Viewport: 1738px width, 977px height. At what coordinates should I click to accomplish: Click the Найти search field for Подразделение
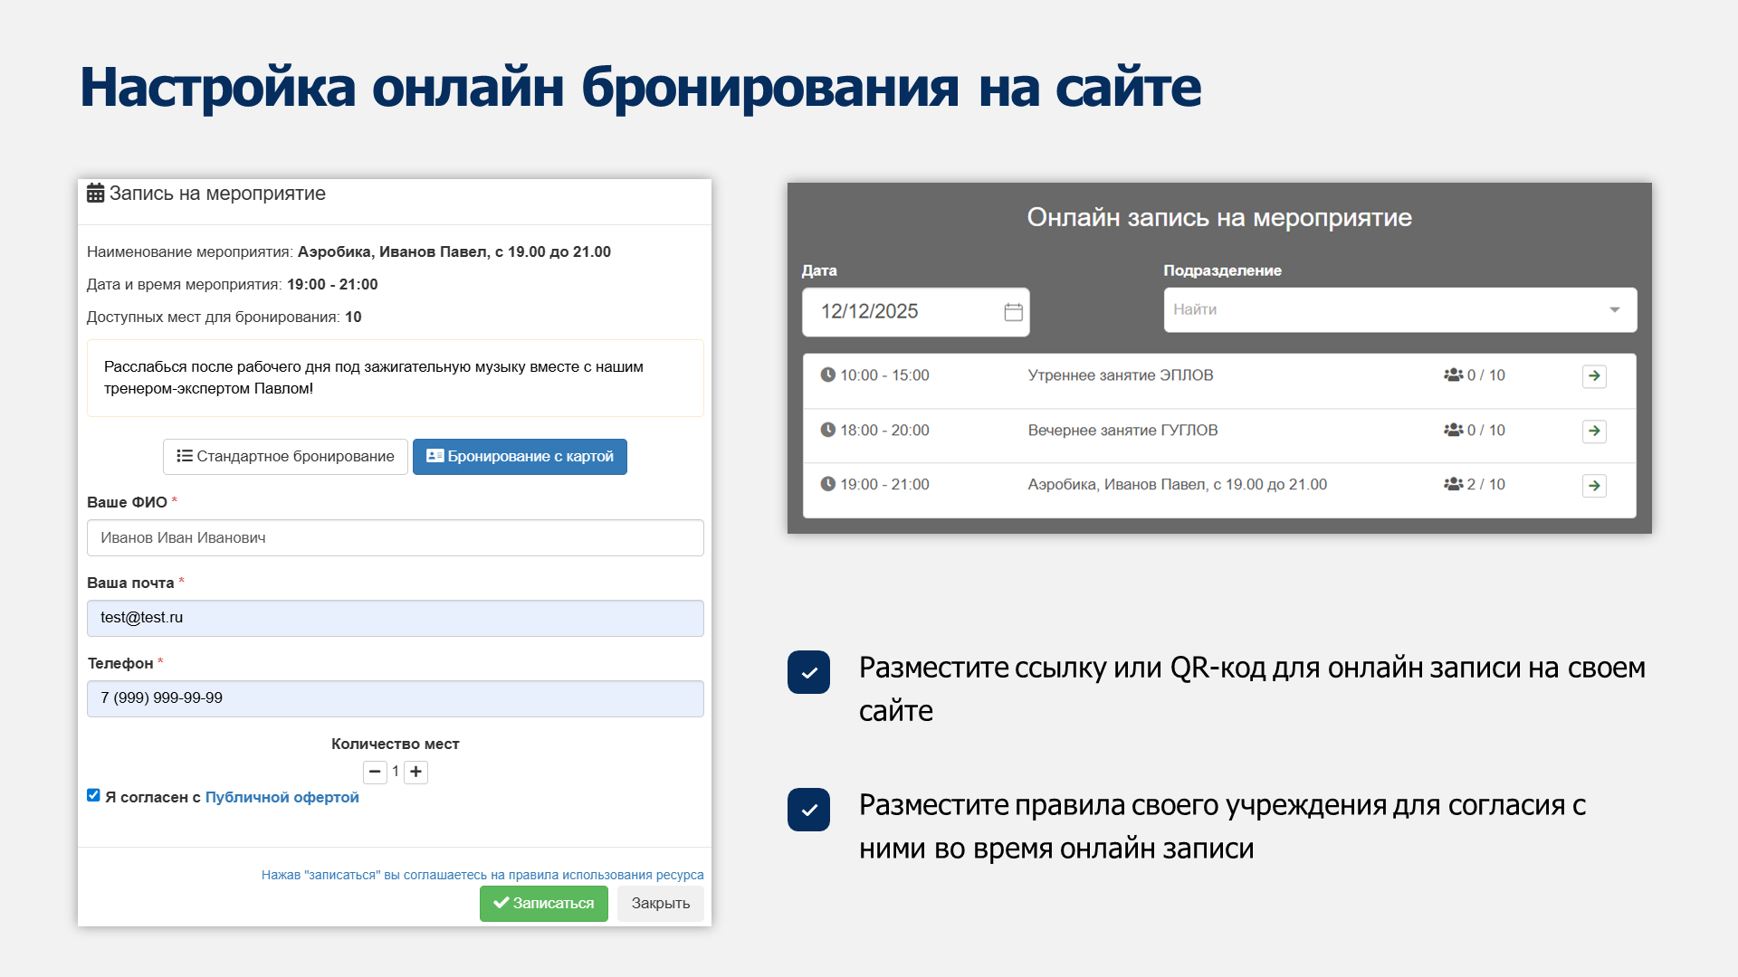tap(1399, 310)
